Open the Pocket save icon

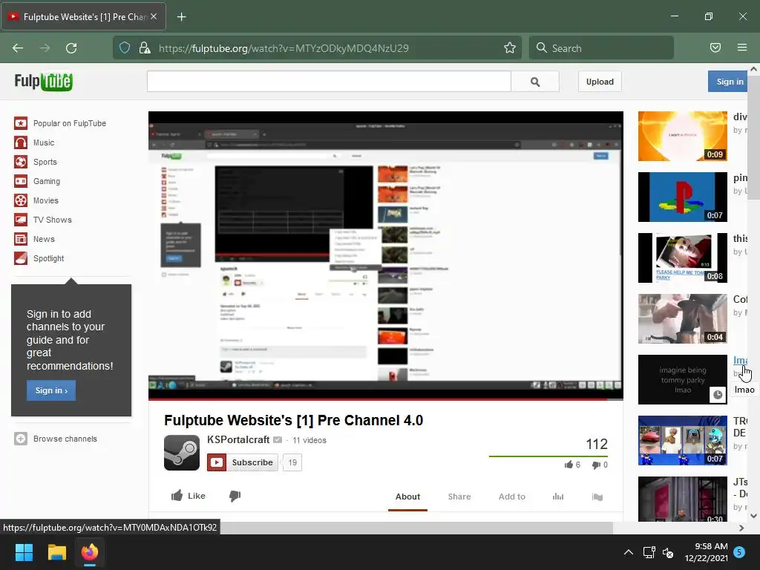(x=715, y=47)
